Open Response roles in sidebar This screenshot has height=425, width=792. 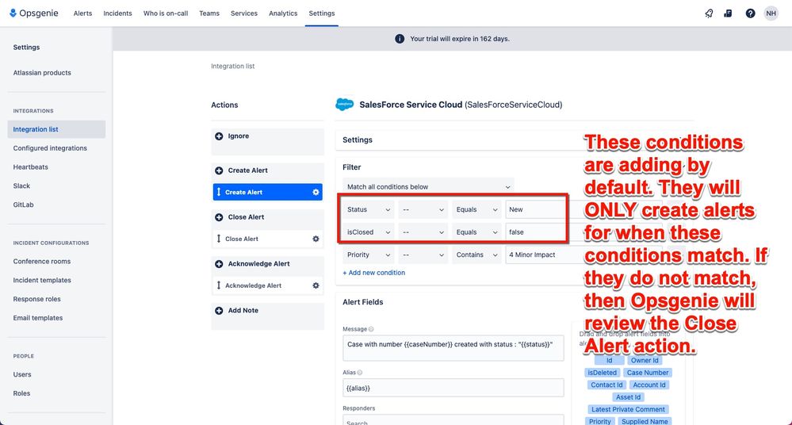[x=37, y=299]
